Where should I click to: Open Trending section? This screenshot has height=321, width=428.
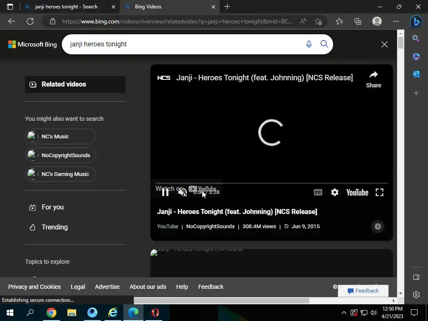(x=48, y=227)
